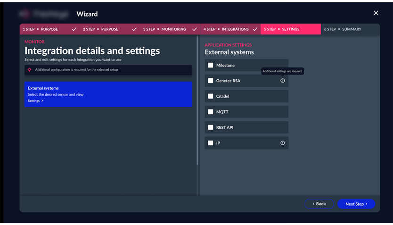Image resolution: width=393 pixels, height=225 pixels.
Task: Select the External systems blue card
Action: click(x=108, y=94)
